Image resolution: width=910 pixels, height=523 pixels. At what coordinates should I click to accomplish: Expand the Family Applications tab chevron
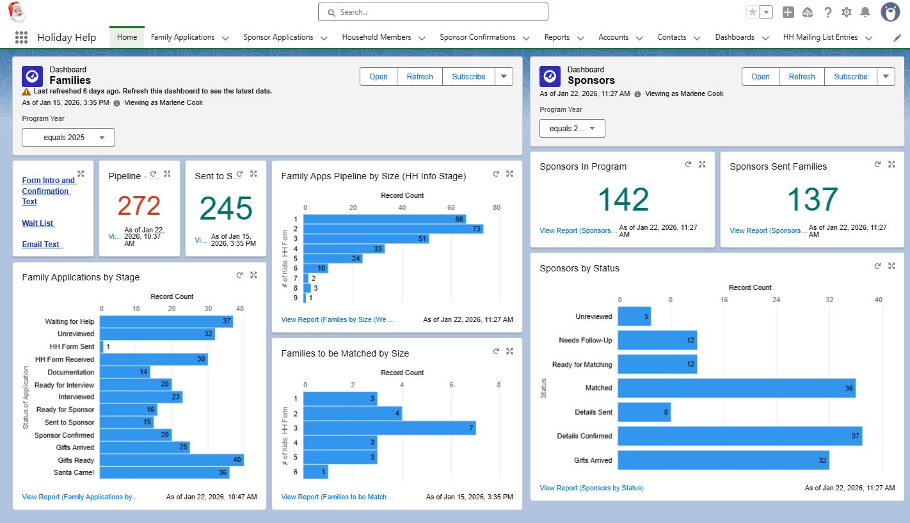point(225,38)
